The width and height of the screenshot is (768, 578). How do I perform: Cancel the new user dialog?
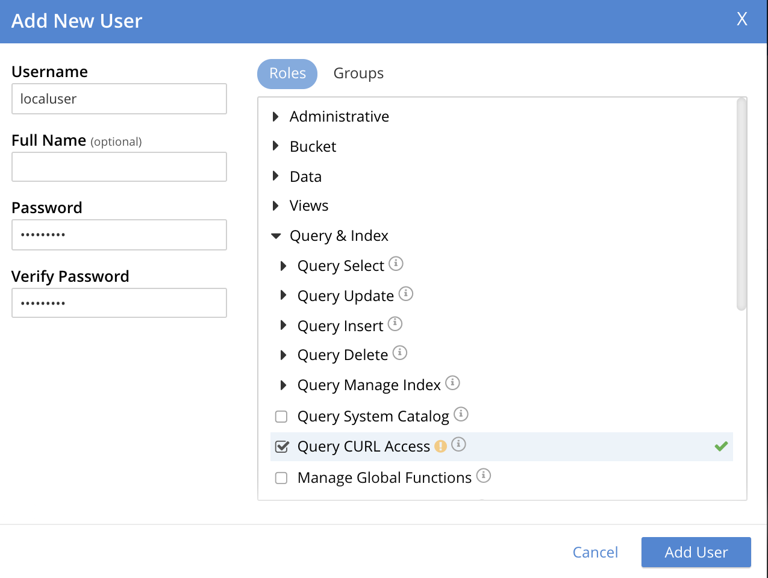point(595,552)
